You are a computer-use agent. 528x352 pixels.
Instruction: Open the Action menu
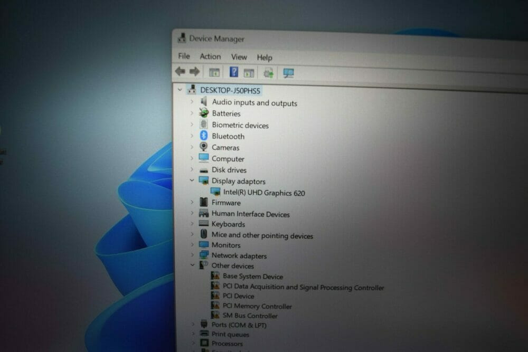(x=210, y=56)
